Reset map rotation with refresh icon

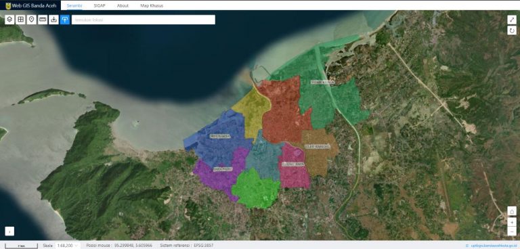tap(512, 30)
